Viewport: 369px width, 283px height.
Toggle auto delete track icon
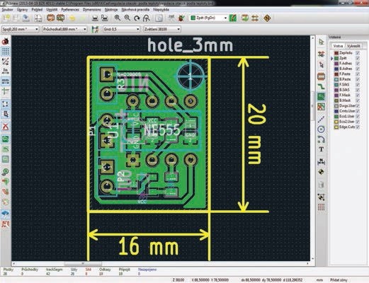5,127
